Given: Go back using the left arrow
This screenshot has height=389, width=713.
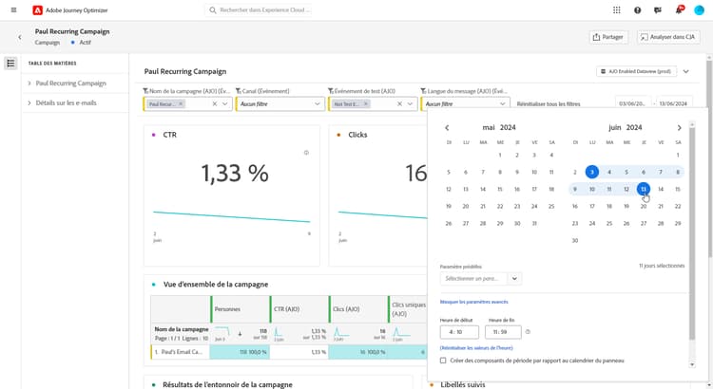Looking at the screenshot, I should [x=20, y=37].
